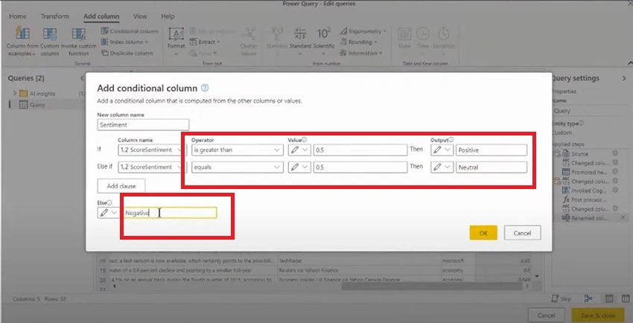
Task: Open the 'is greater than' operator dropdown
Action: [x=237, y=150]
